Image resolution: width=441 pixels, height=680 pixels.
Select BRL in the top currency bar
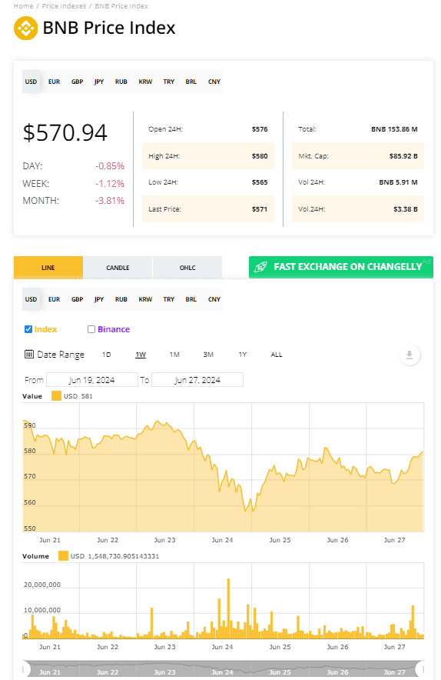[191, 82]
